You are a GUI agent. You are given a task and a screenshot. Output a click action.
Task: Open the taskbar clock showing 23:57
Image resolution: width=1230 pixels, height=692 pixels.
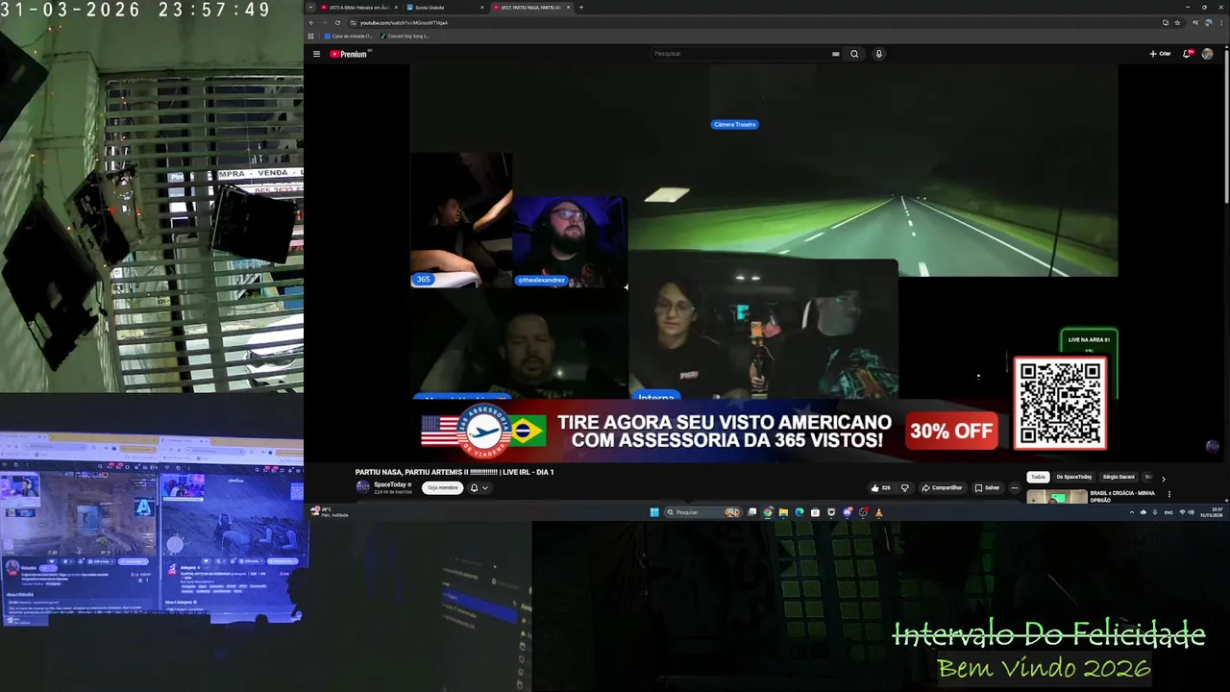coord(1211,512)
